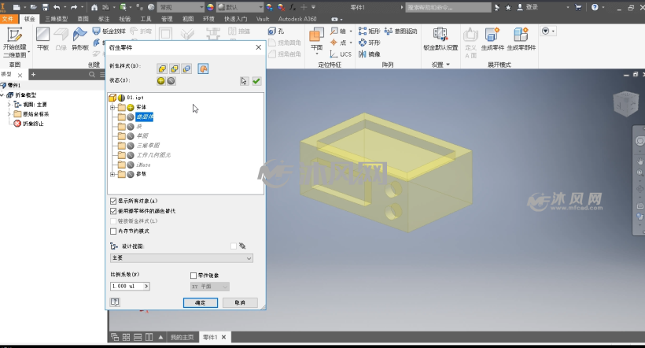Click the select-from-base cursor arrow button

(x=245, y=81)
